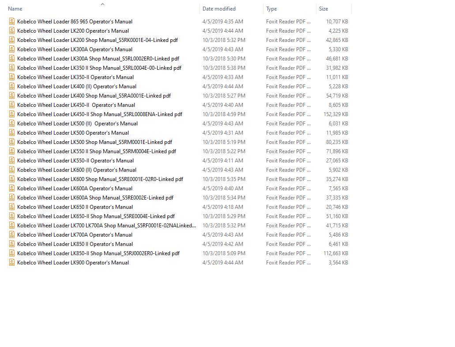Viewport: 455px width, 347px height.
Task: Click the 54,719 KB size cell
Action: pyautogui.click(x=337, y=96)
